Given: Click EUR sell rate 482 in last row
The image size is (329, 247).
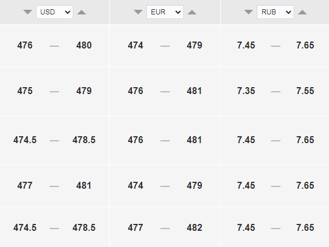Looking at the screenshot, I should tap(194, 227).
